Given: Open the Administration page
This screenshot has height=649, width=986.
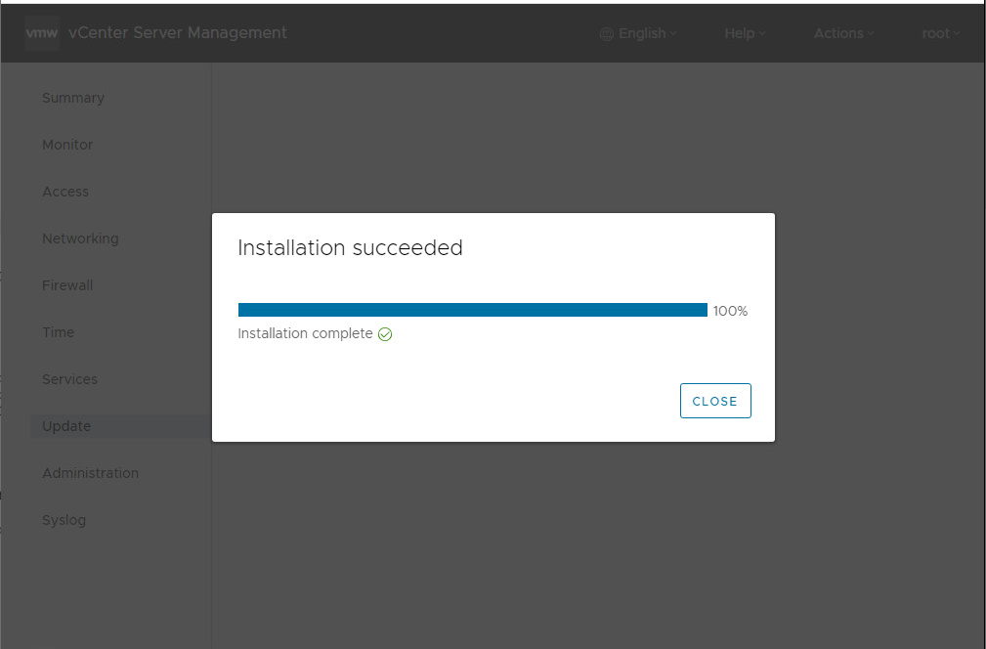Looking at the screenshot, I should point(91,473).
